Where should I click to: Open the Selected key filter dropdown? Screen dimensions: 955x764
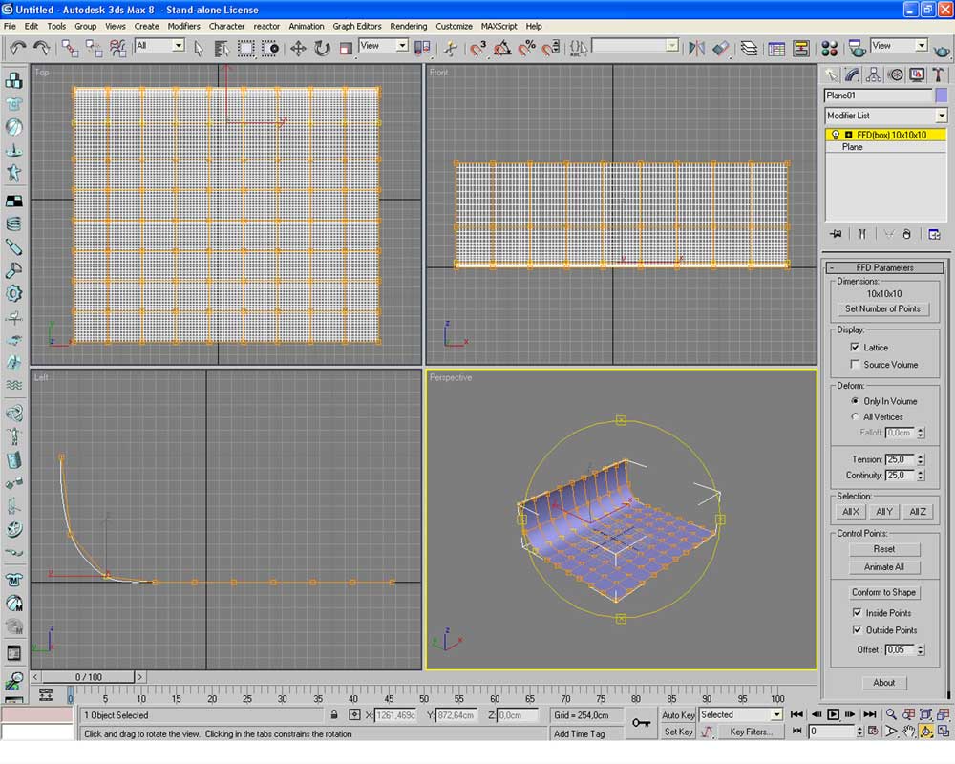(775, 714)
